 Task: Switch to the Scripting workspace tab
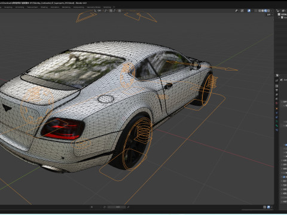point(107,7)
